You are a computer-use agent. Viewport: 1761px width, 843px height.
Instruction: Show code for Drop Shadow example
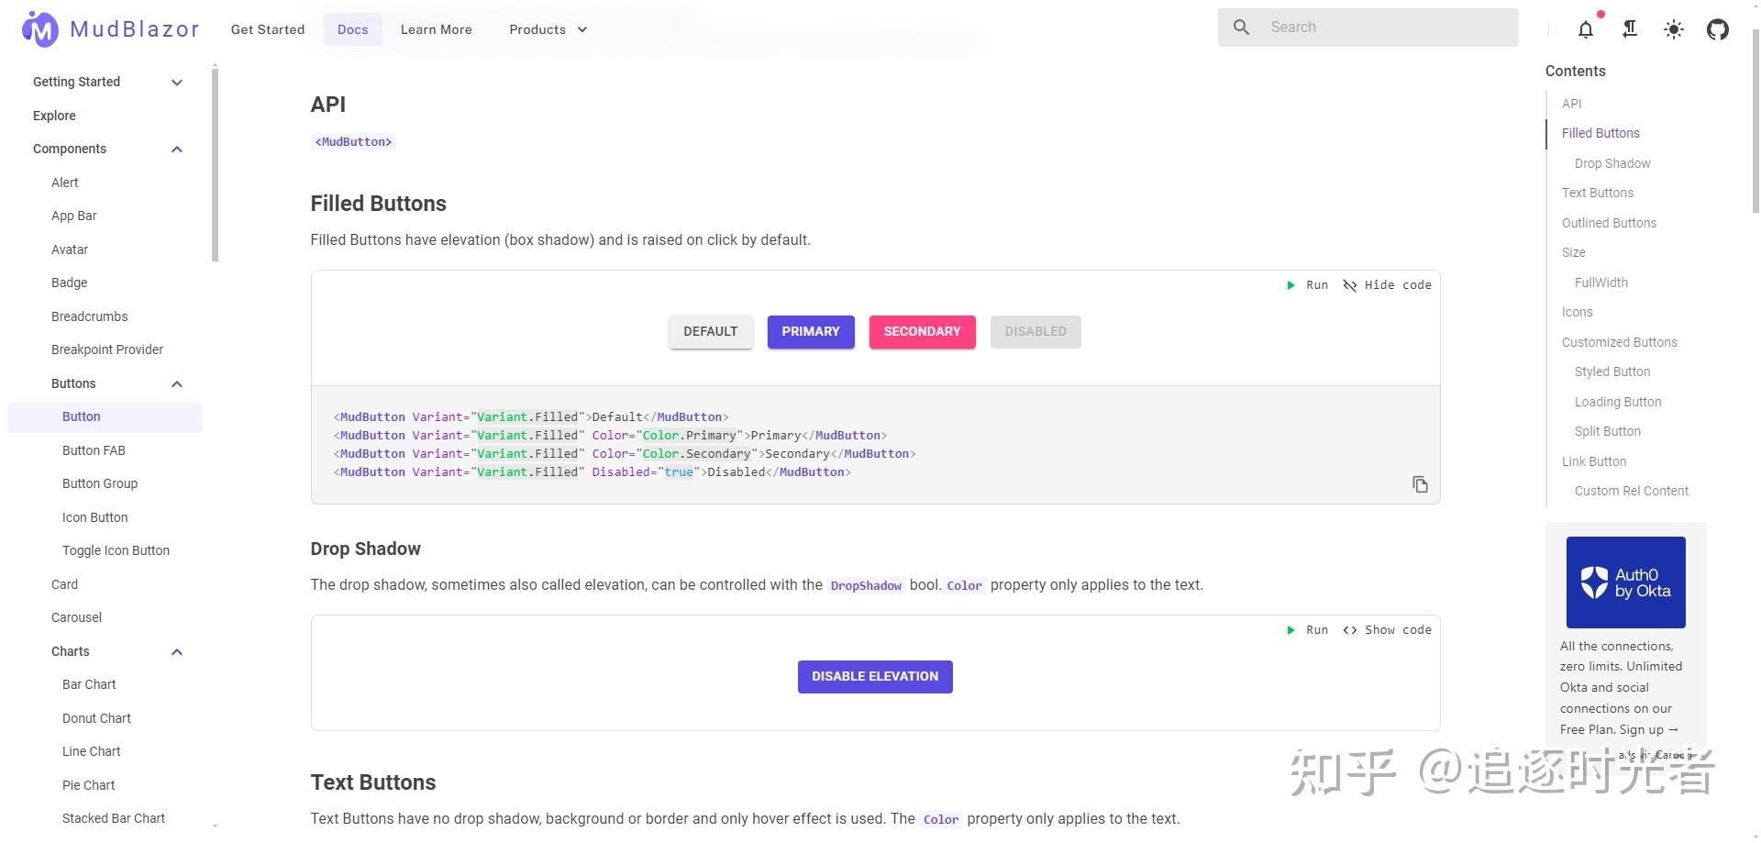click(x=1387, y=630)
